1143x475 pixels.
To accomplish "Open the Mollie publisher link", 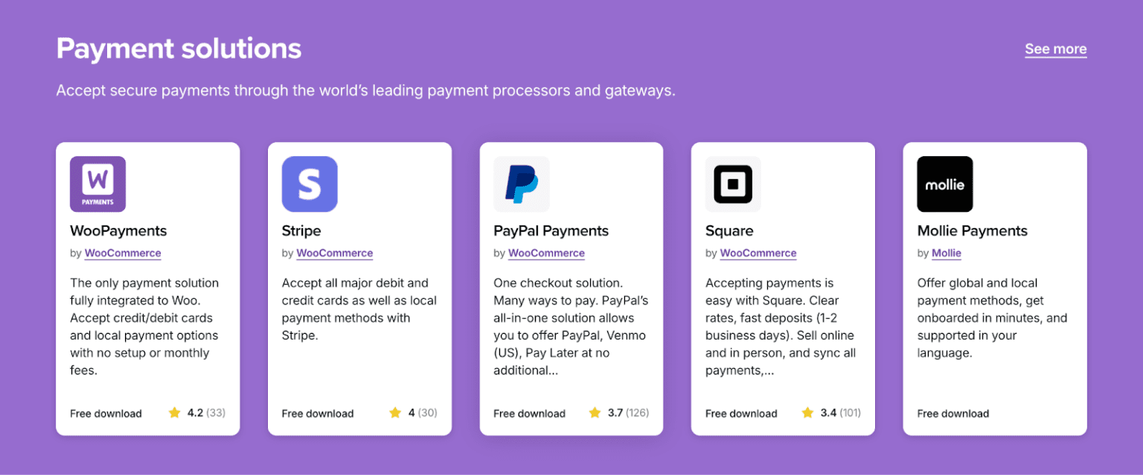I will click(946, 253).
